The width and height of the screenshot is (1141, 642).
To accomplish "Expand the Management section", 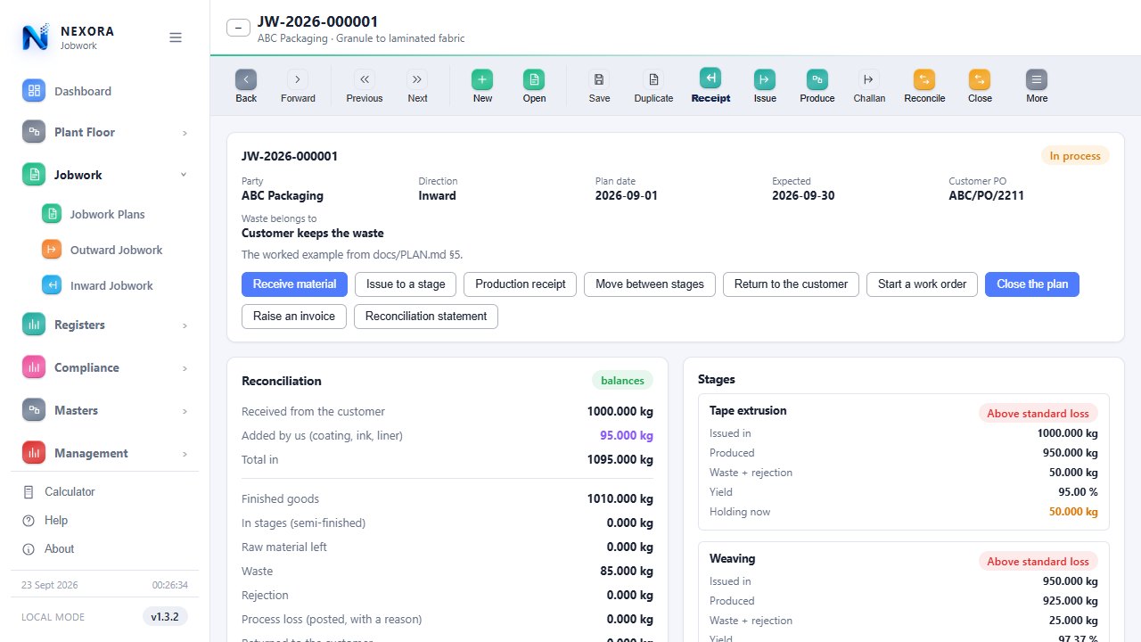I will 105,453.
